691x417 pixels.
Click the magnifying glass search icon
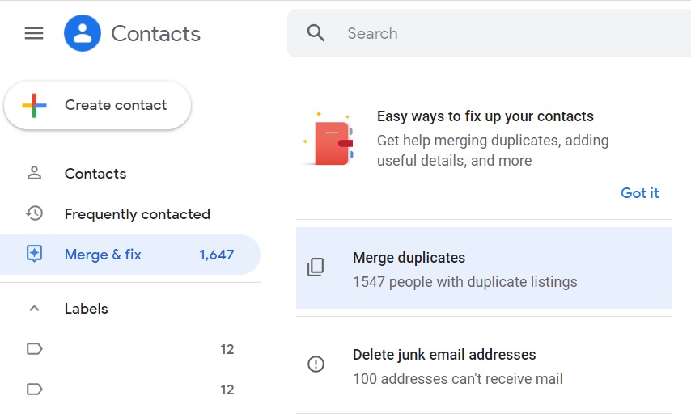tap(316, 33)
